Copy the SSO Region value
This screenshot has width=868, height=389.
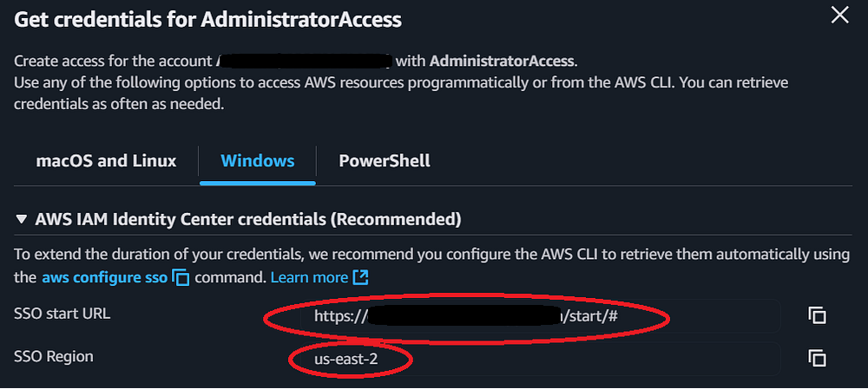[x=817, y=357]
